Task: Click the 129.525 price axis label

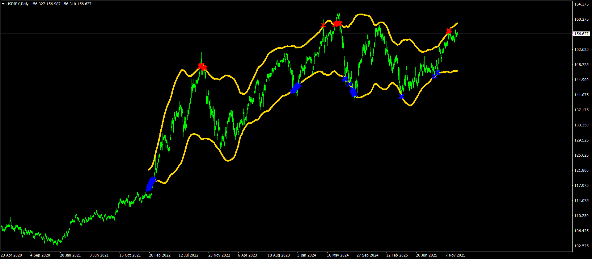Action: pyautogui.click(x=581, y=140)
